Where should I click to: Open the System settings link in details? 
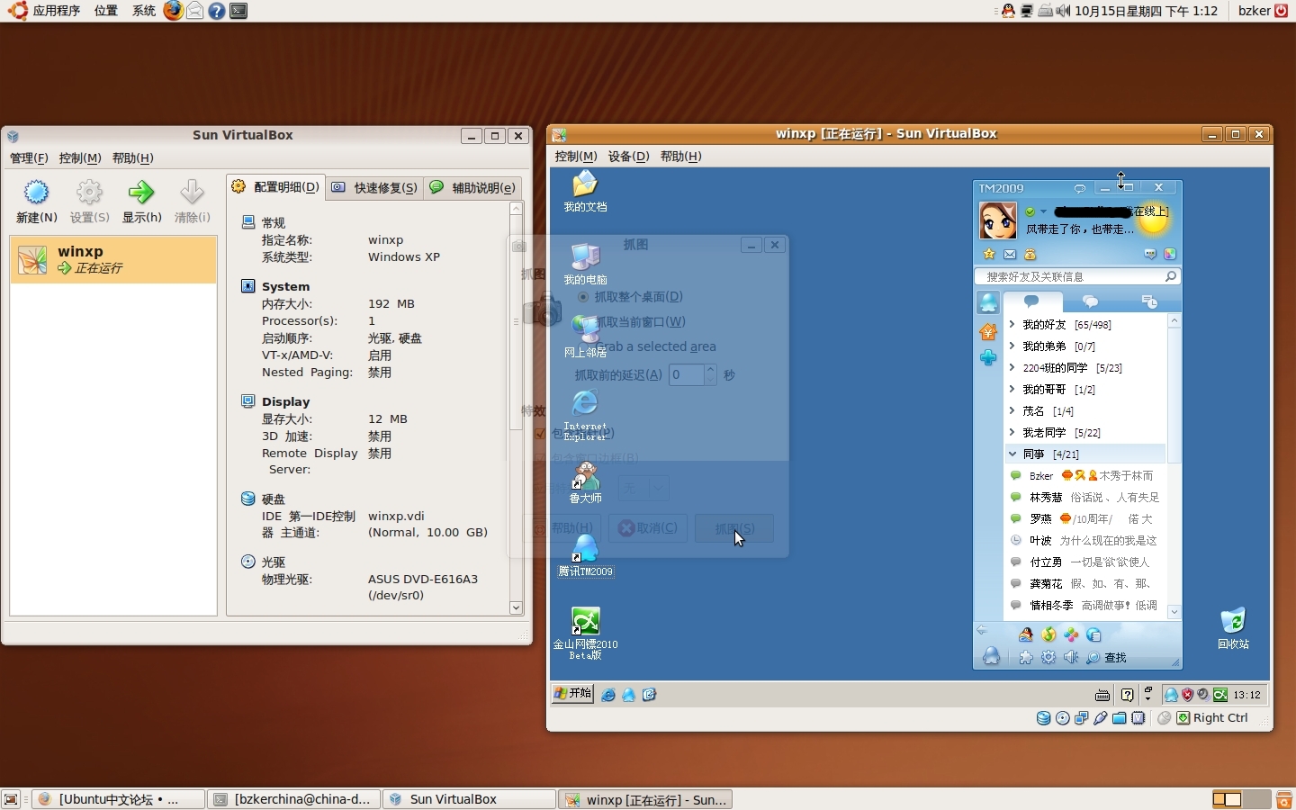click(285, 287)
